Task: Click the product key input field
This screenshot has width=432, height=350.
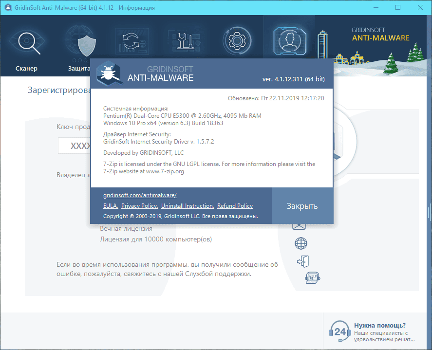Action: click(75, 146)
